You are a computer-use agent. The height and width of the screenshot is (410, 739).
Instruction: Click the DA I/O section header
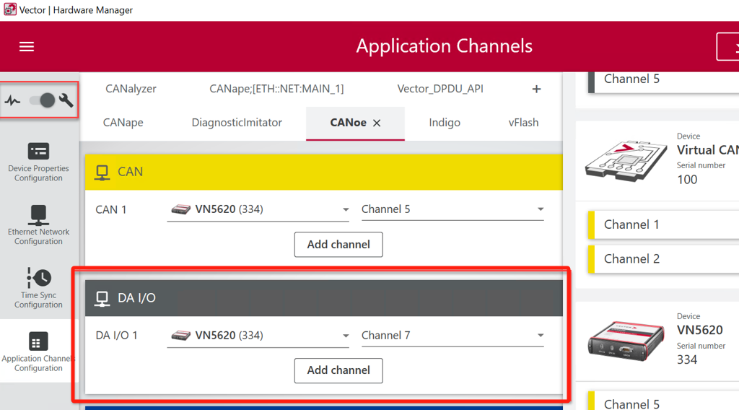tap(324, 298)
